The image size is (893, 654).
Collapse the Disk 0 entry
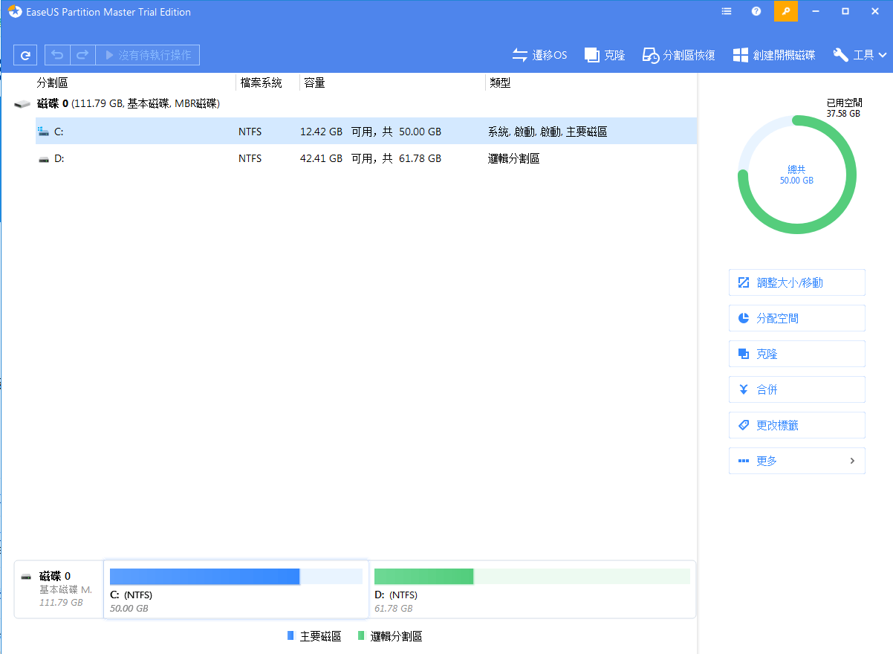point(22,103)
